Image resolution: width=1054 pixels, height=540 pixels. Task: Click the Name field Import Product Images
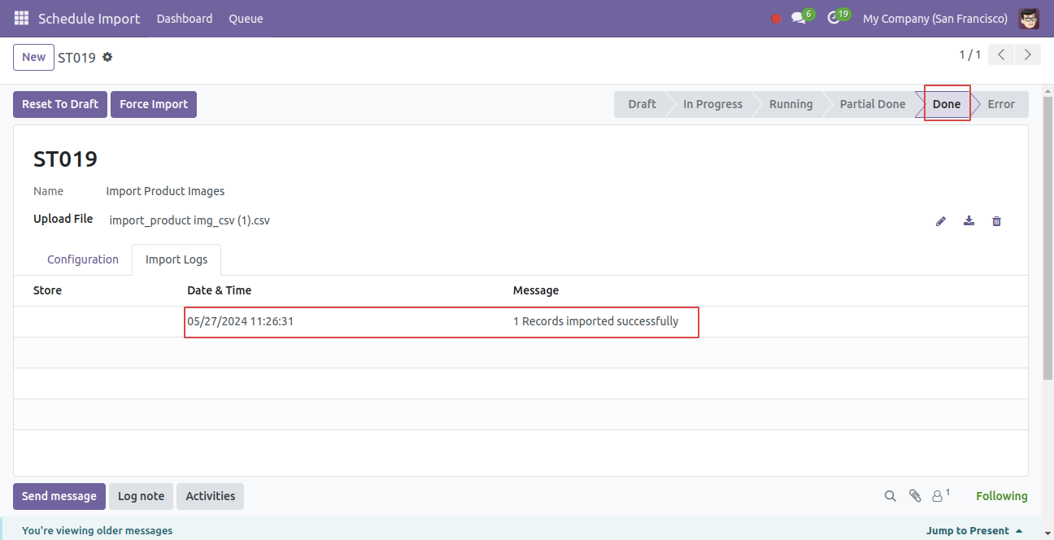tap(165, 191)
